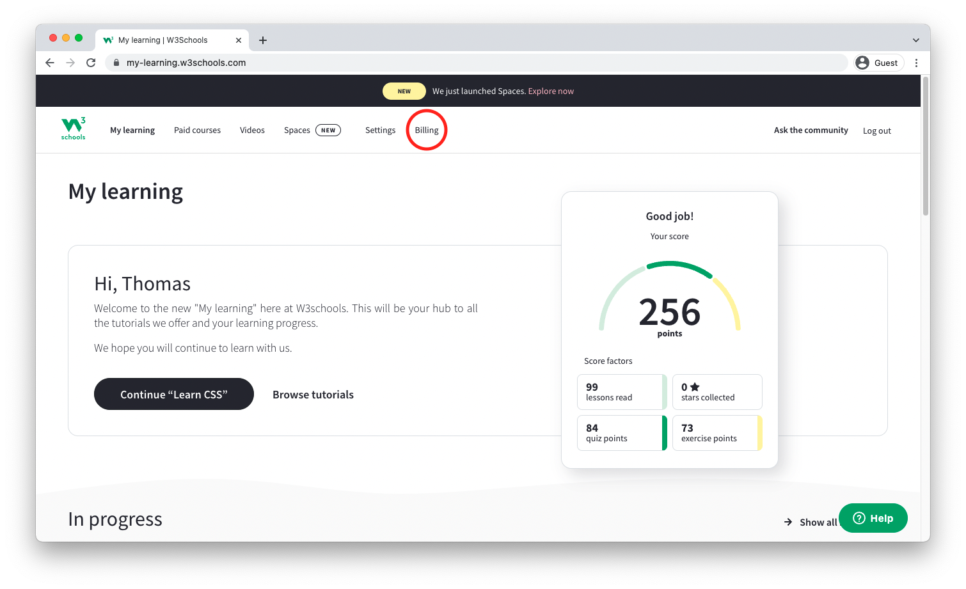Click the 84 quiz points tile
This screenshot has width=966, height=589.
[622, 433]
